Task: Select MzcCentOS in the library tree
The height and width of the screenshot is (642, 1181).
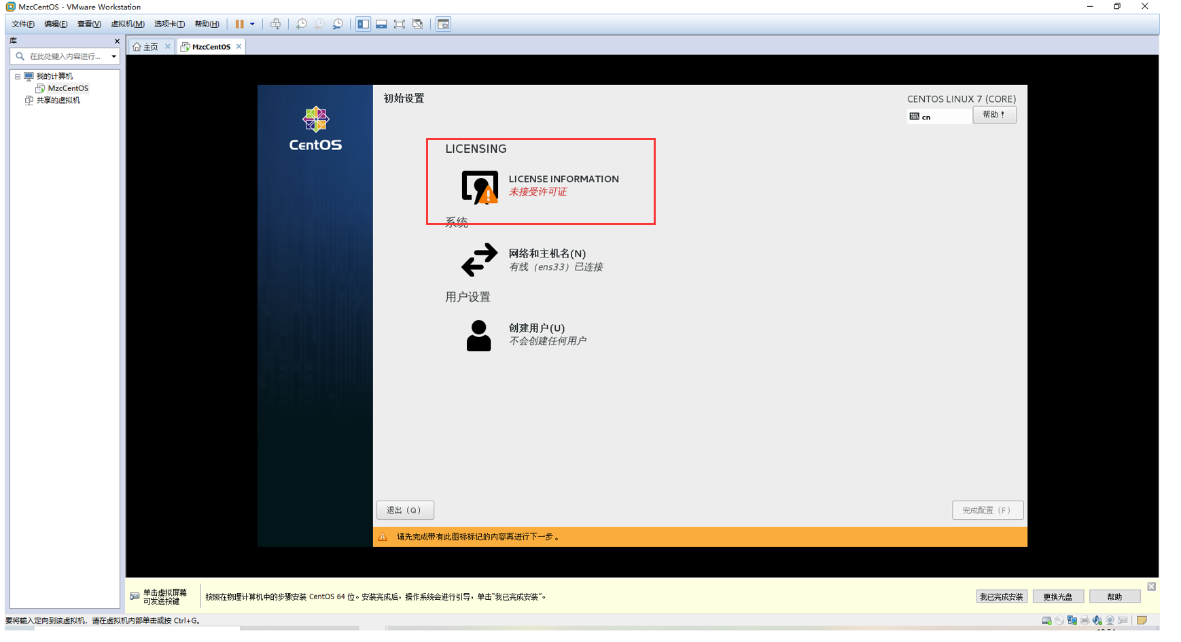Action: (68, 88)
